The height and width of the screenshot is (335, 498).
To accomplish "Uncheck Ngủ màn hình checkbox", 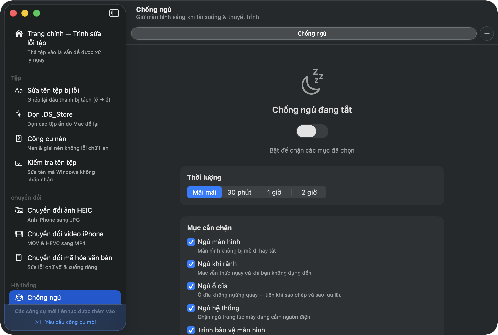I will point(191,242).
